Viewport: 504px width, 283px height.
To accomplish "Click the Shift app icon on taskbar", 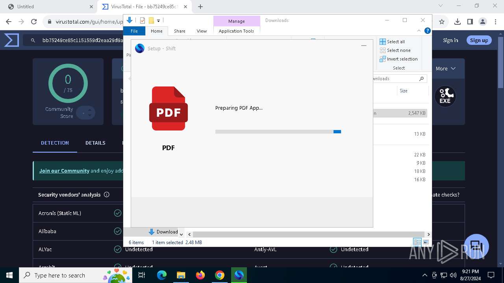I will point(239,275).
